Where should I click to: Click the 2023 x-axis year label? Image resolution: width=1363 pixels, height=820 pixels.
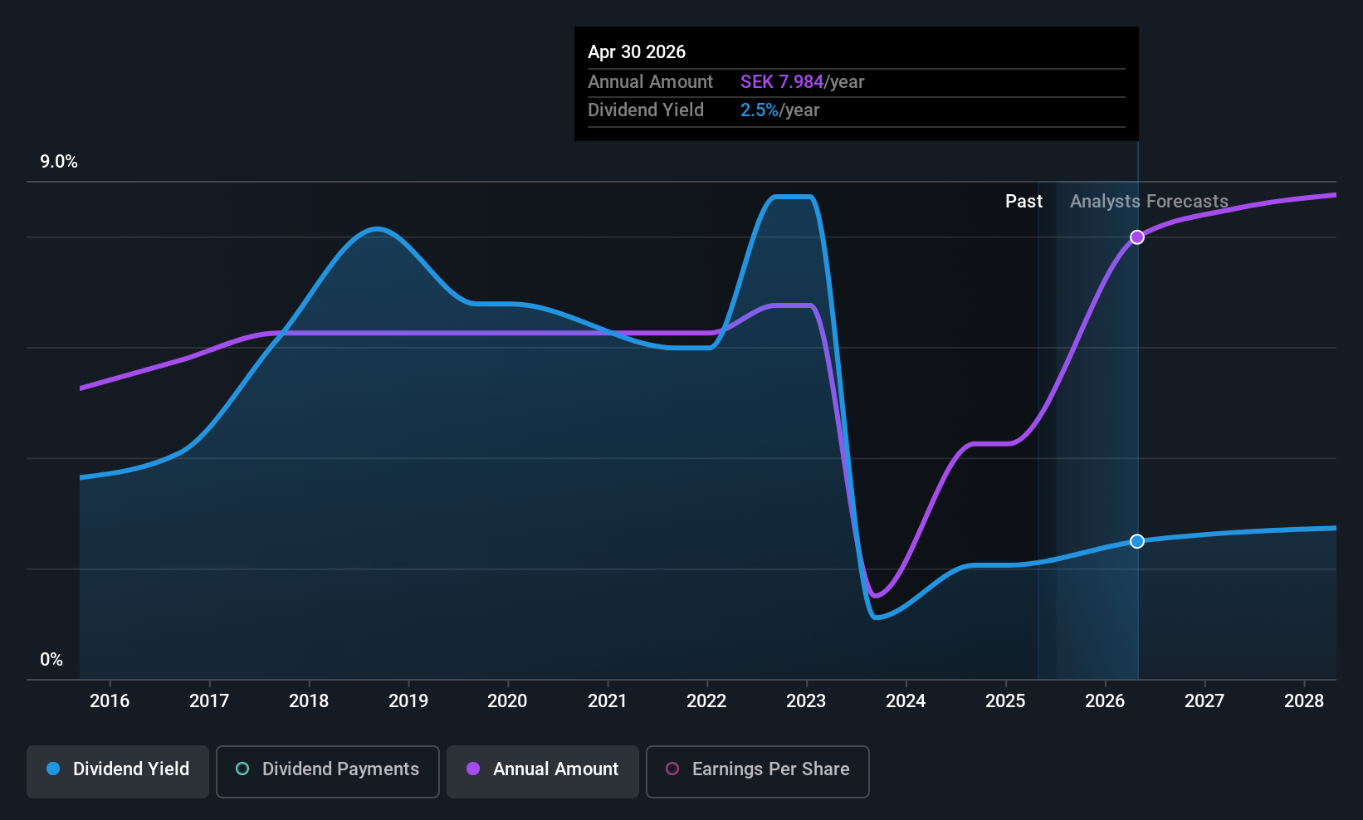coord(806,700)
